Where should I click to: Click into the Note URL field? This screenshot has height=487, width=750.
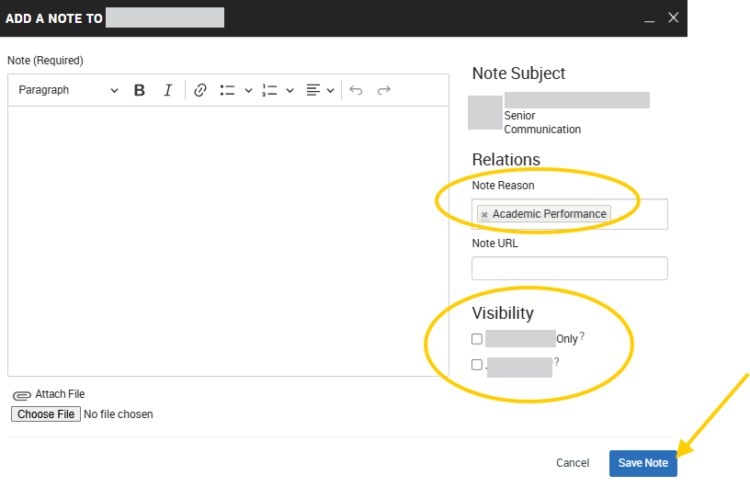point(569,268)
